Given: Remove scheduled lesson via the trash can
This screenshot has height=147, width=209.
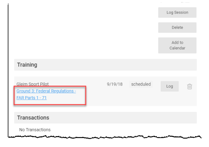Looking at the screenshot, I should tap(189, 86).
